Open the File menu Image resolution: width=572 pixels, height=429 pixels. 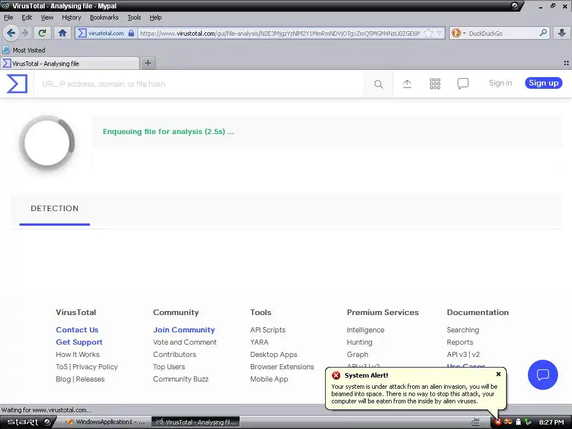pos(8,17)
